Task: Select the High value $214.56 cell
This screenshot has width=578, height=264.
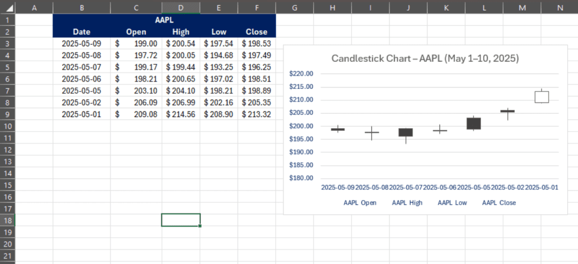Action: tap(181, 114)
